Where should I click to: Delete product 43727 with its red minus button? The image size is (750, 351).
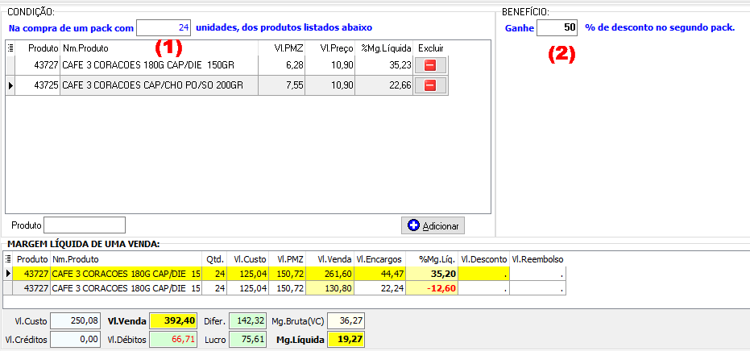click(x=430, y=65)
